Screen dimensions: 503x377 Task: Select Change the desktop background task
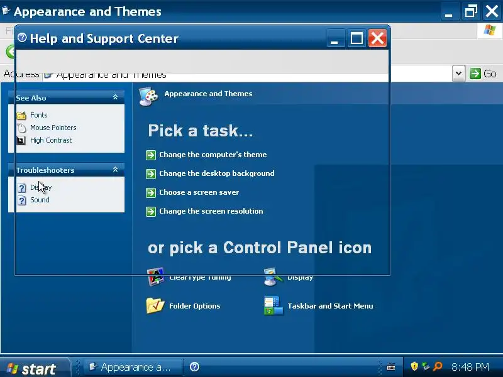(217, 173)
